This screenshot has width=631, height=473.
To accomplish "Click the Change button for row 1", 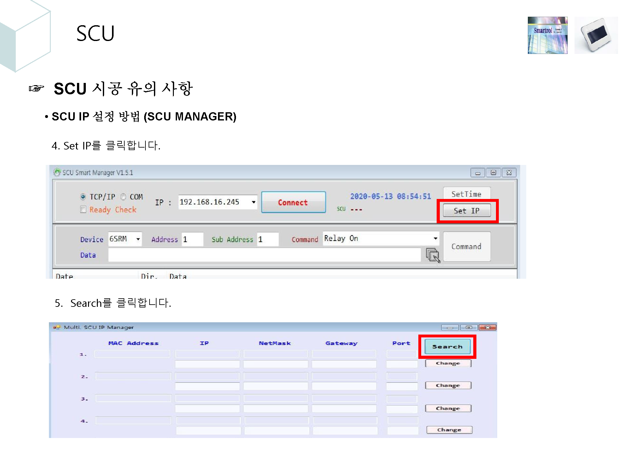I will [x=448, y=363].
